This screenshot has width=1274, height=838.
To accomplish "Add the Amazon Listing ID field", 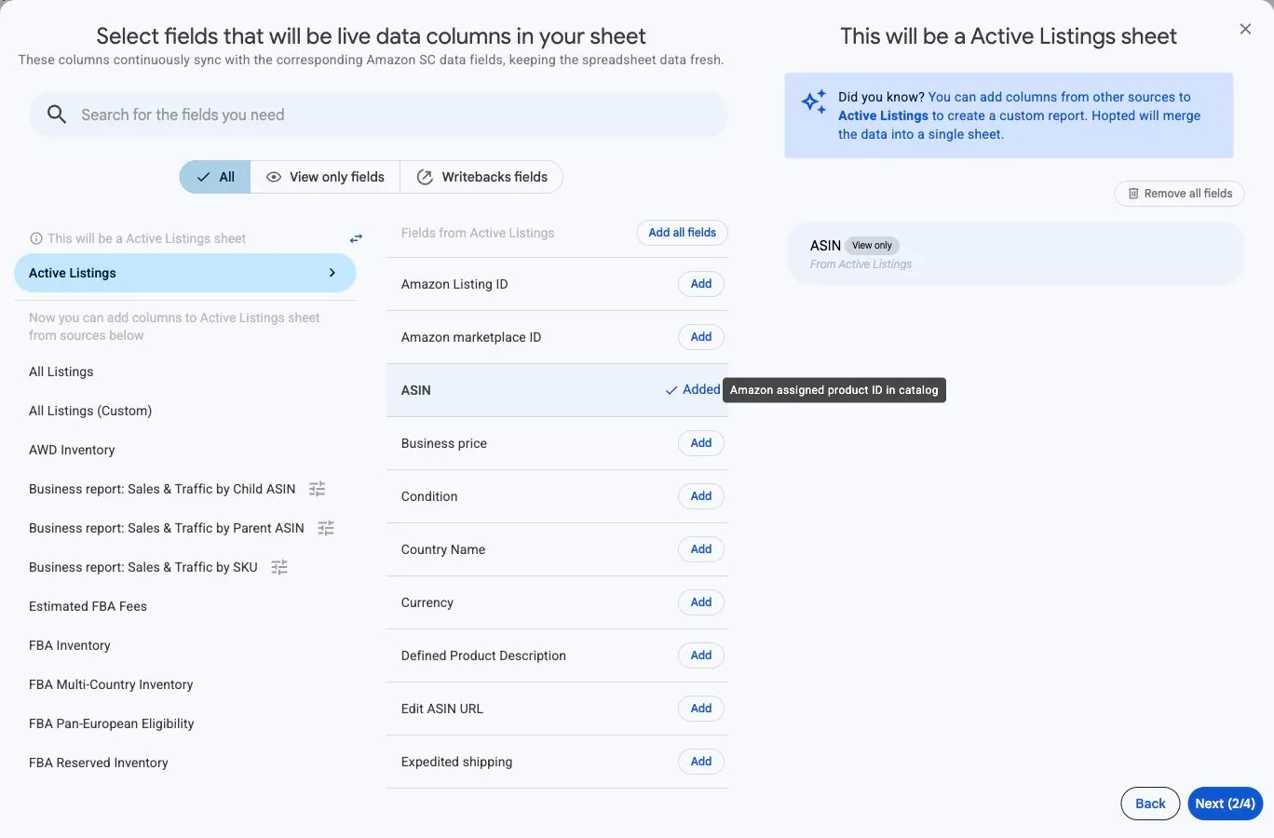I will pyautogui.click(x=701, y=284).
